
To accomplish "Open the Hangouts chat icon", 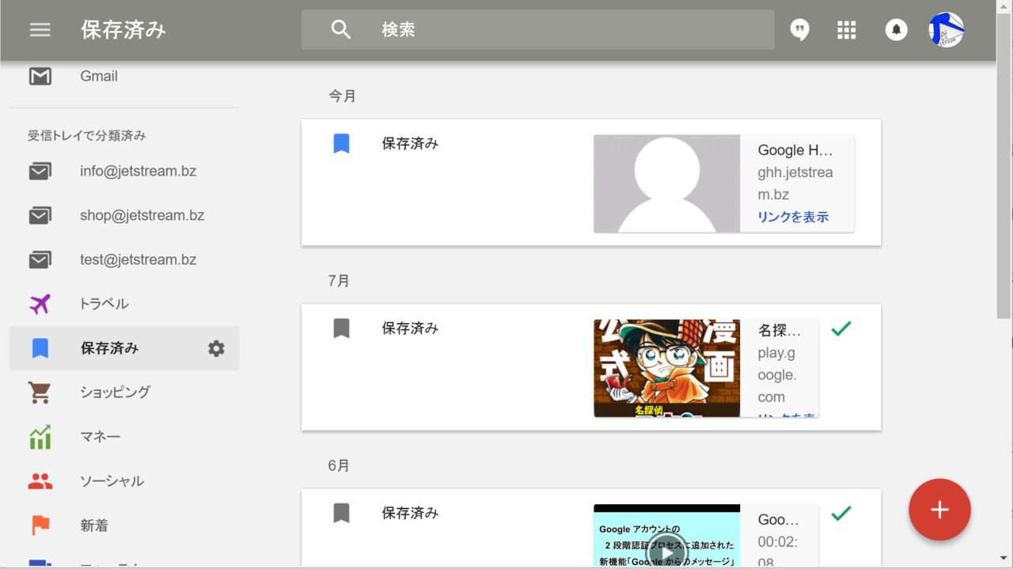I will click(x=800, y=30).
